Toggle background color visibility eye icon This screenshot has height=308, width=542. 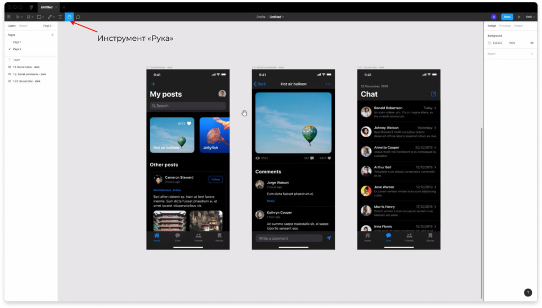[531, 43]
